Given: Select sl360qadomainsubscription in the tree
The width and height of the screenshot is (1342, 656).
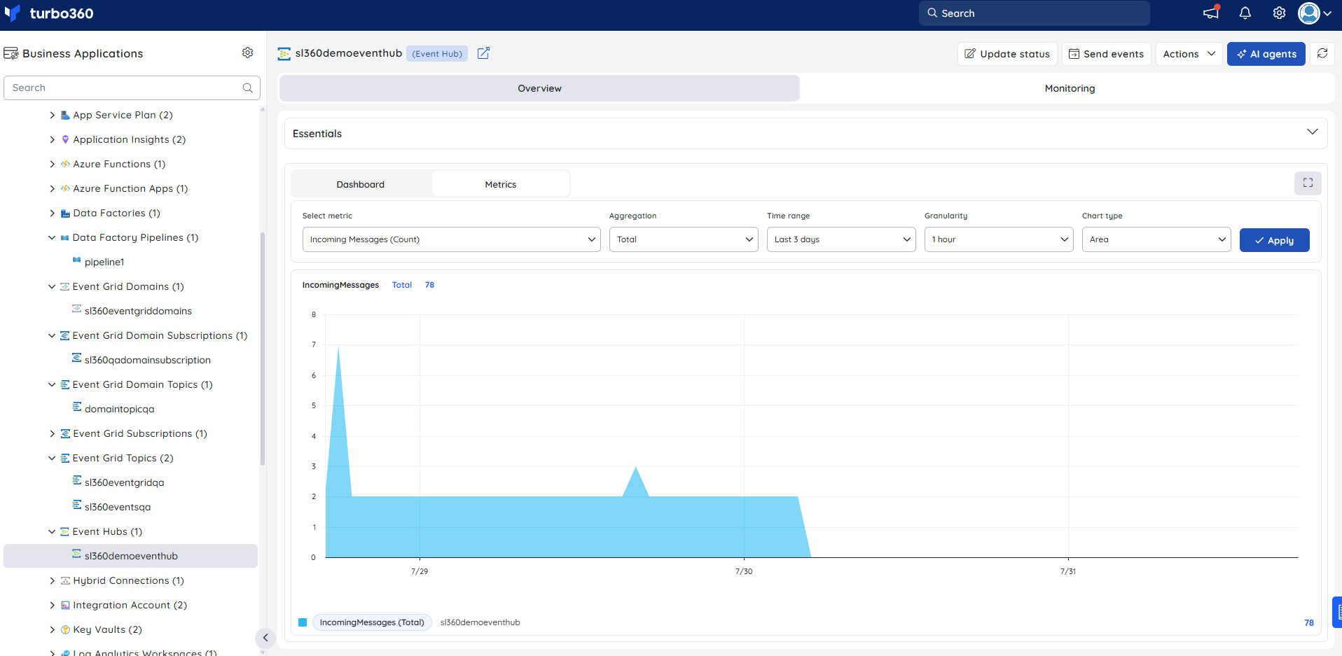Looking at the screenshot, I should click(x=147, y=360).
